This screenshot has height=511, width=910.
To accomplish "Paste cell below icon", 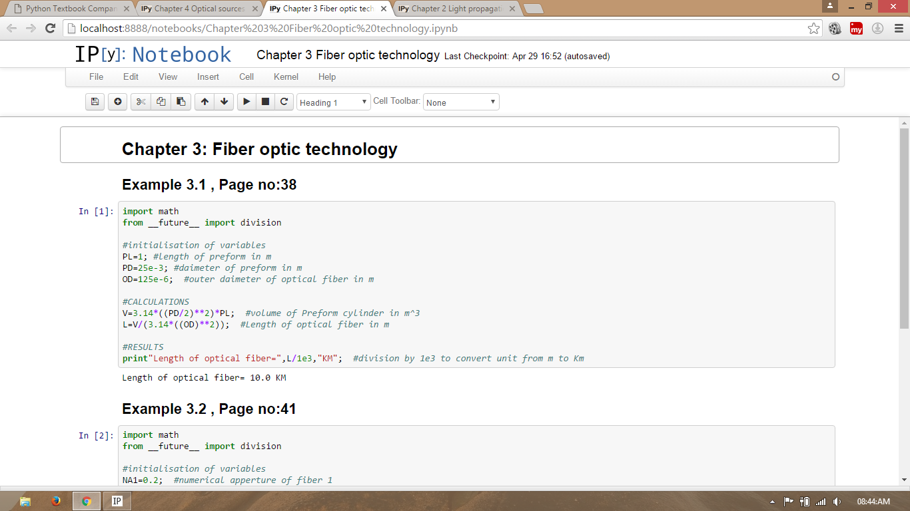I will tap(181, 102).
